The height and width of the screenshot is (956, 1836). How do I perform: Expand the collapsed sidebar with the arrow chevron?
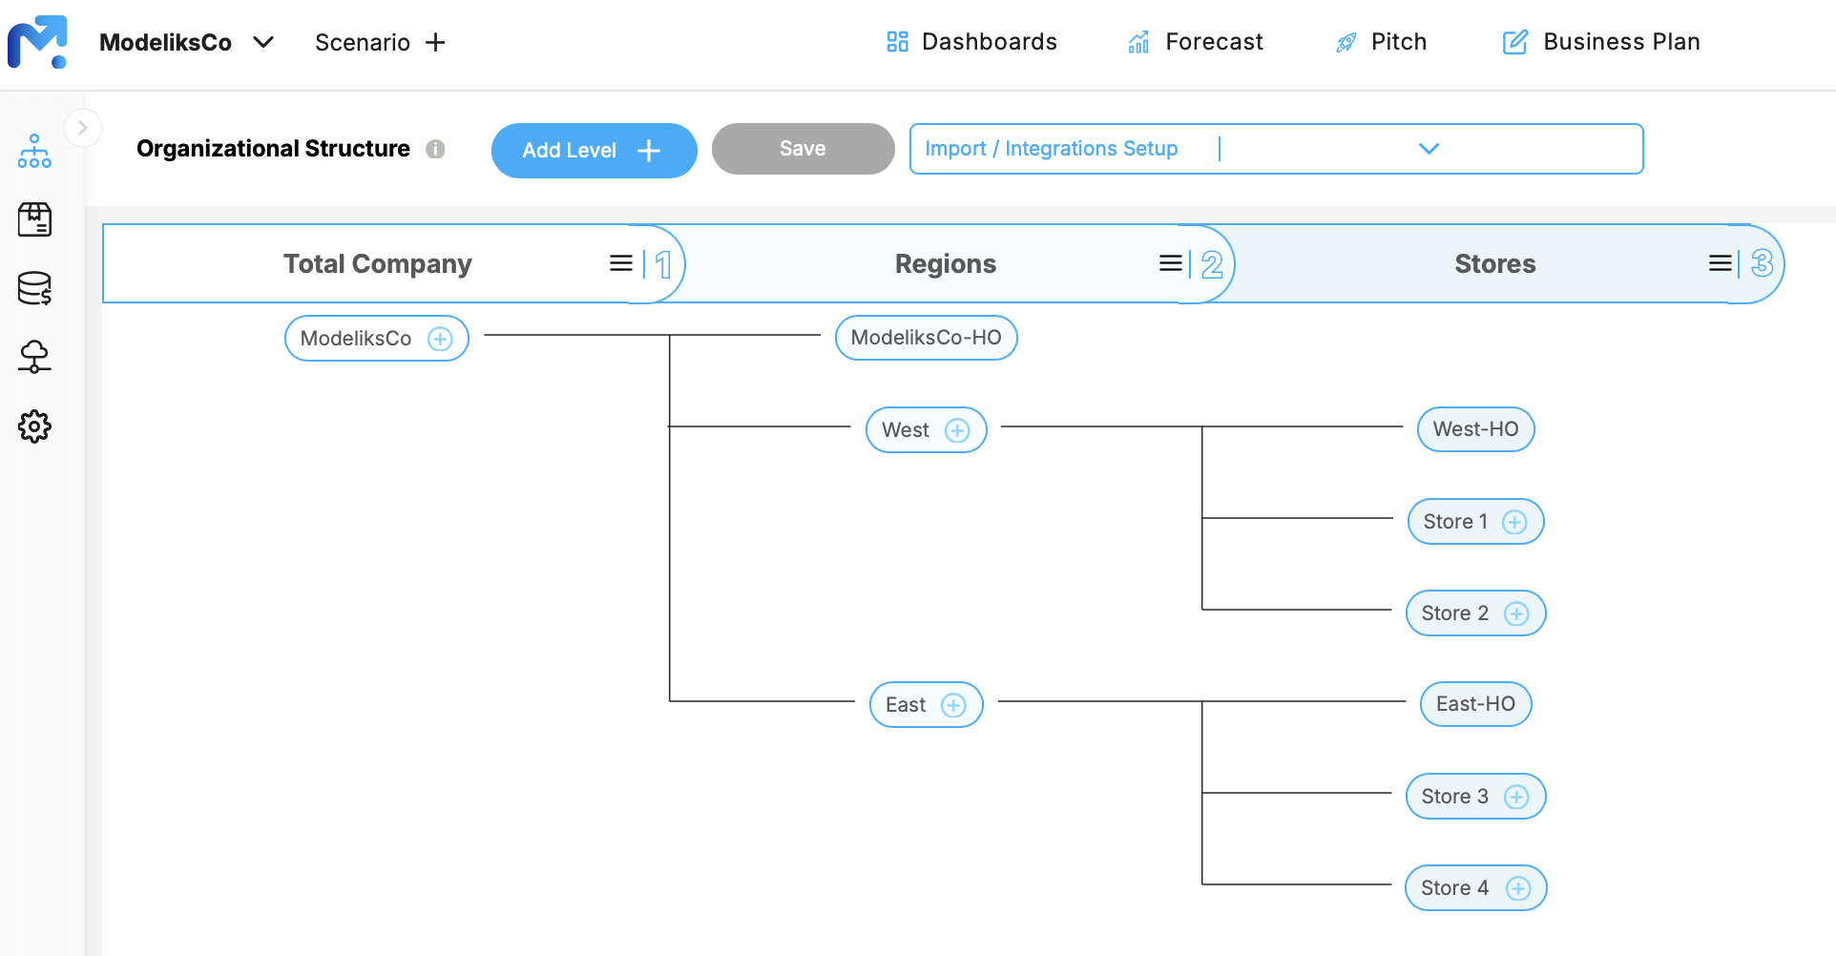pyautogui.click(x=83, y=127)
